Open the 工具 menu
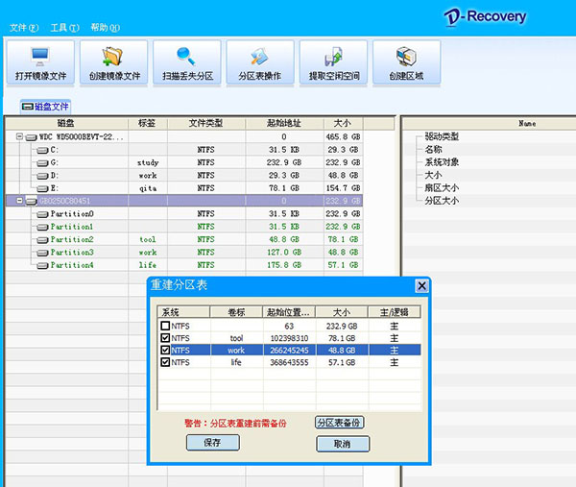Screen dimensions: 576x487 (x=64, y=28)
